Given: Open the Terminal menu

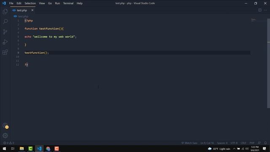Looking at the screenshot, I should coord(68,3).
